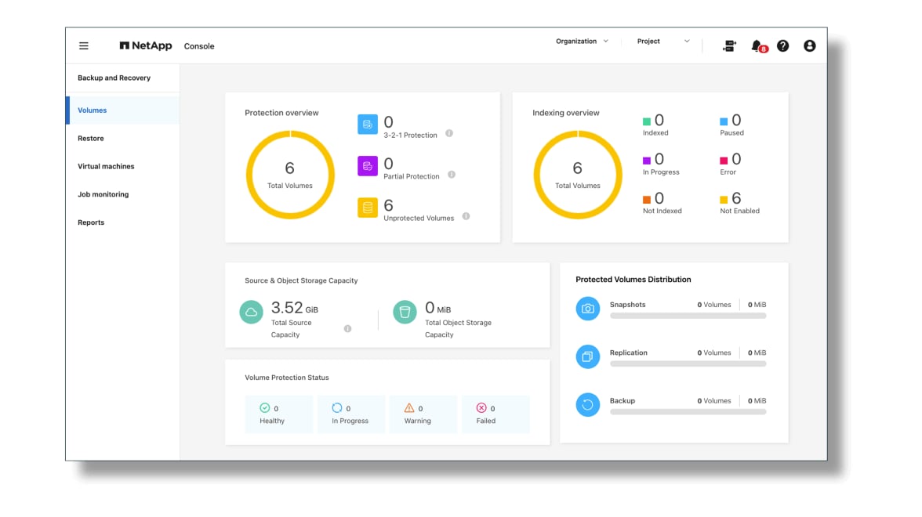Show info for 3-2-1 Protection
Image resolution: width=922 pixels, height=517 pixels.
pos(449,133)
